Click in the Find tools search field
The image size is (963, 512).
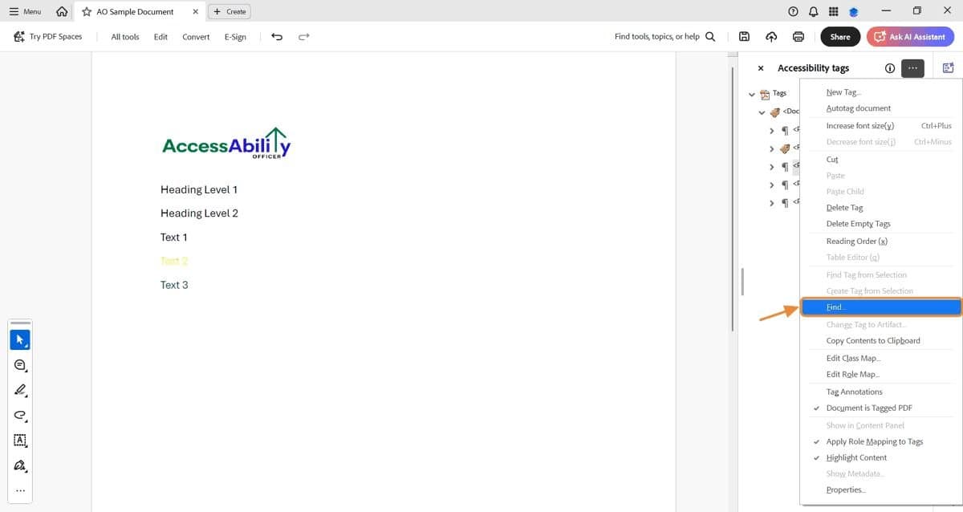coord(658,36)
